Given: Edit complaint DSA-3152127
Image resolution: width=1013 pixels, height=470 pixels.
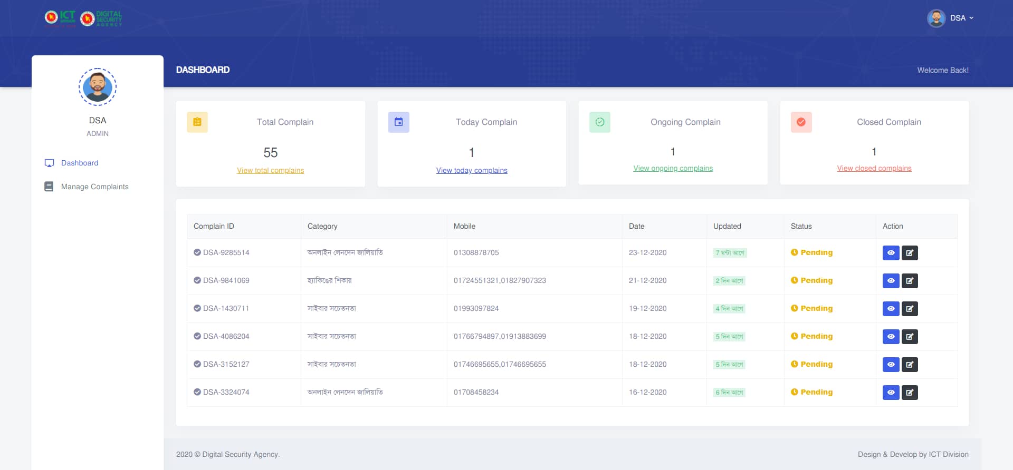Looking at the screenshot, I should (x=910, y=365).
